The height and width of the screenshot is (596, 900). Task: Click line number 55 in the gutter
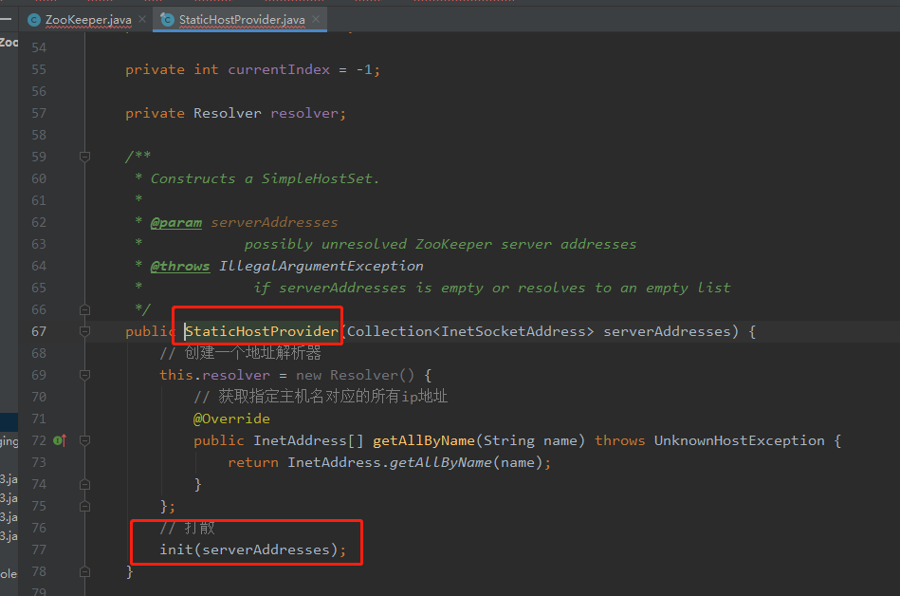click(x=39, y=69)
